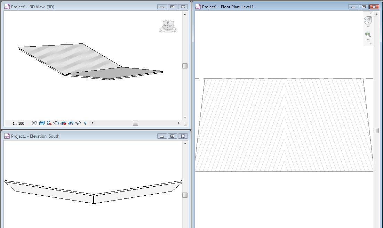Click the Detail Level icon in view controls

coord(34,123)
